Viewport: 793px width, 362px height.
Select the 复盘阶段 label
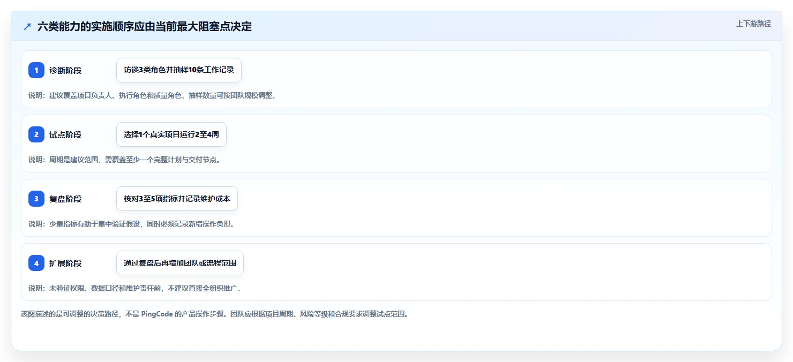pos(65,199)
